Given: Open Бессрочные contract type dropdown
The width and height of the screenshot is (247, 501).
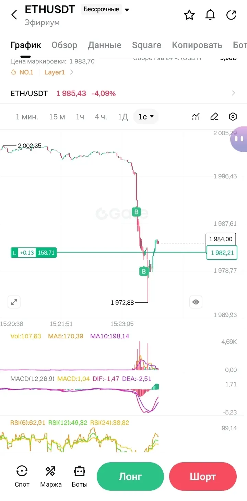Looking at the screenshot, I should [105, 10].
